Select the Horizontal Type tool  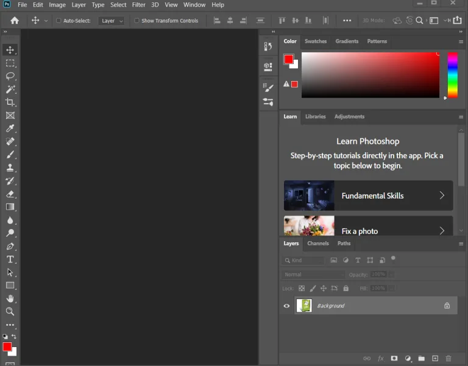[10, 259]
